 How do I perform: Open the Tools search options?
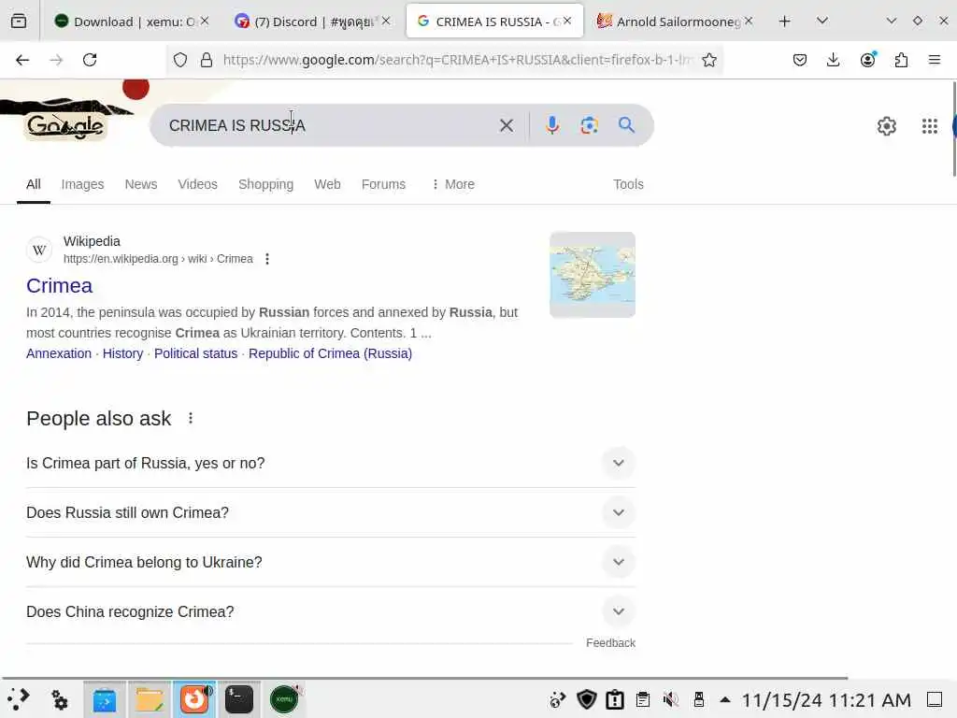628,184
